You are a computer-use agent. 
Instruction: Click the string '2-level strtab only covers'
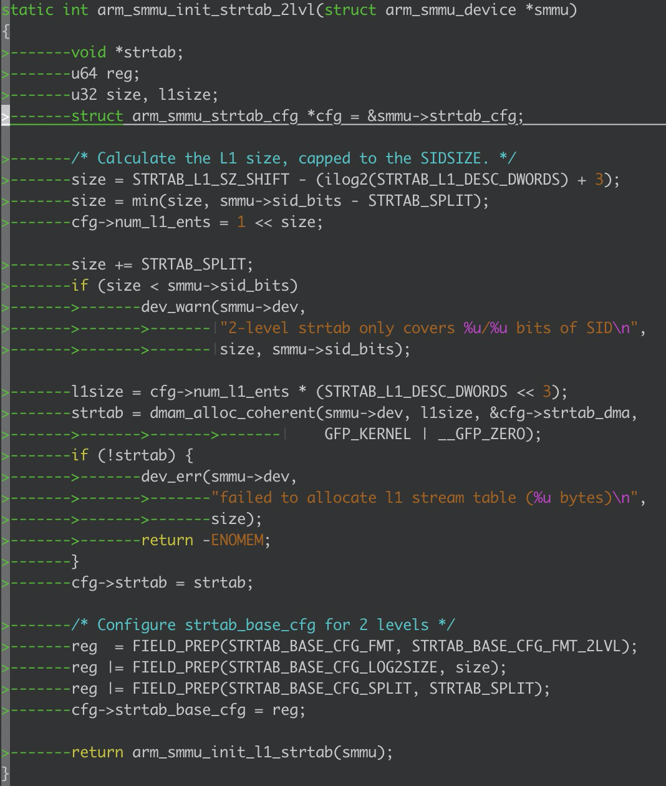[x=337, y=328]
